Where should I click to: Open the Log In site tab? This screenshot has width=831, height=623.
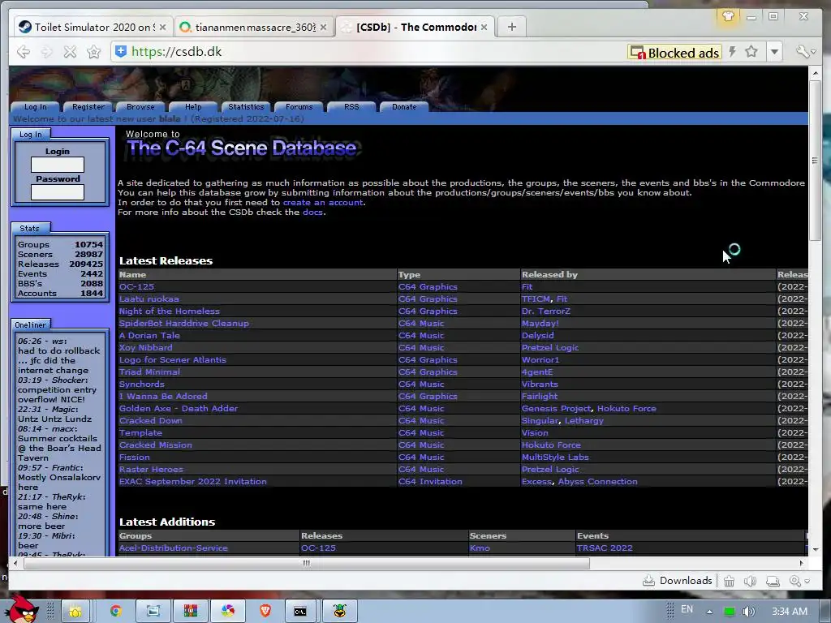(x=36, y=107)
